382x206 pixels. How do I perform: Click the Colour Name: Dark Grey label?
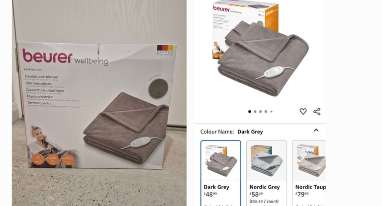click(x=231, y=132)
